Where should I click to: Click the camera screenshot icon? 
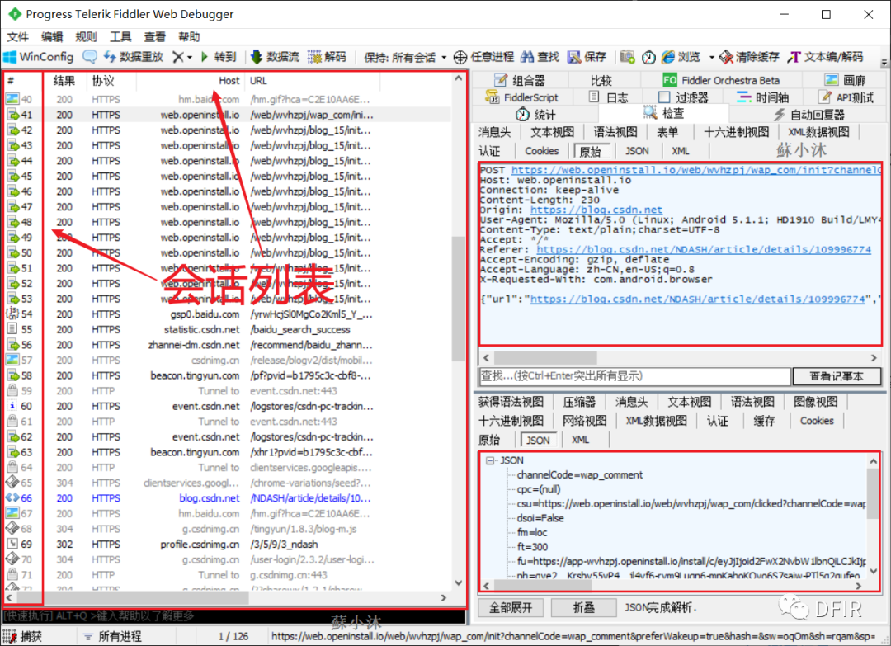(x=627, y=57)
